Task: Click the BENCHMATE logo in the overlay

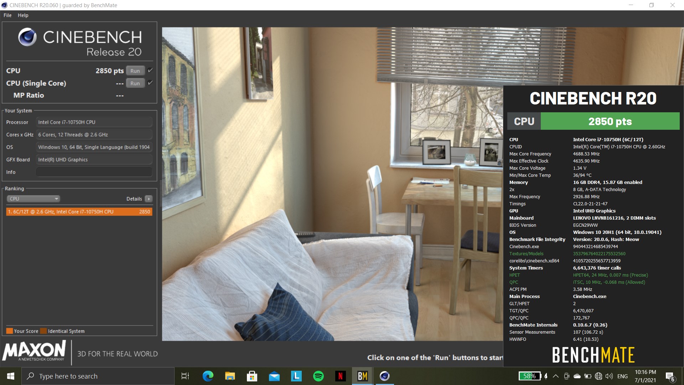Action: coord(593,355)
